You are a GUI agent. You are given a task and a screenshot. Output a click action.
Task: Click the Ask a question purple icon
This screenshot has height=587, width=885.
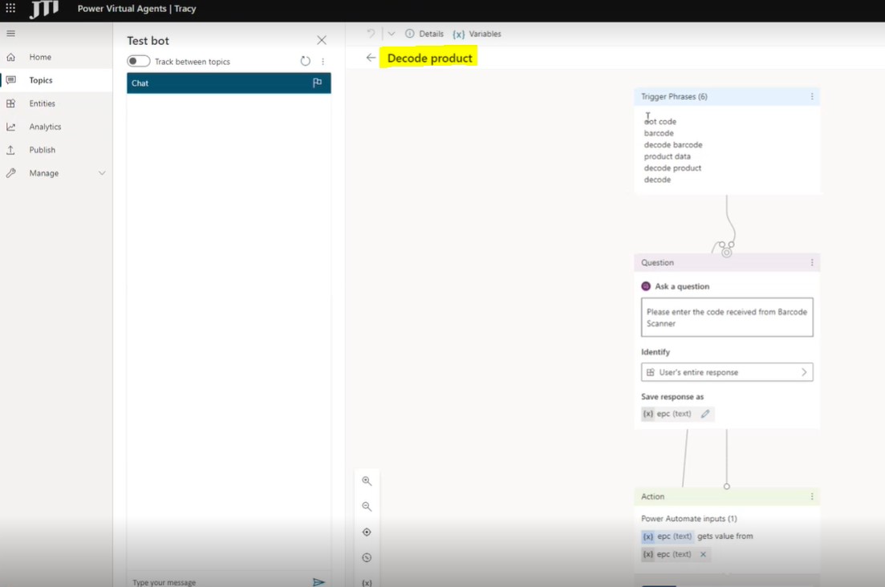click(x=646, y=286)
